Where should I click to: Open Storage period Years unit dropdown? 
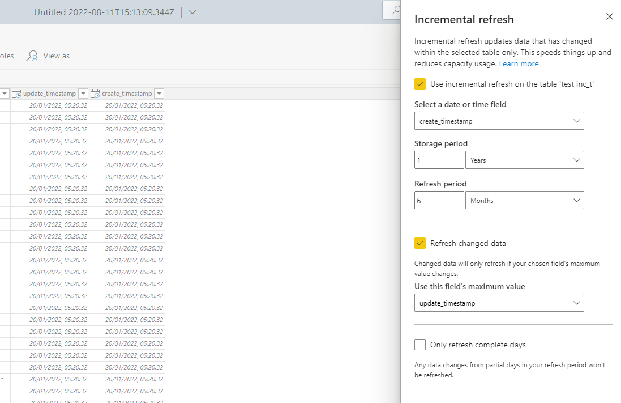[x=524, y=160]
